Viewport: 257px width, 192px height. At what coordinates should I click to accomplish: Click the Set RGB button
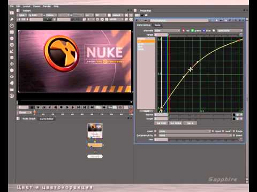pyautogui.click(x=161, y=123)
